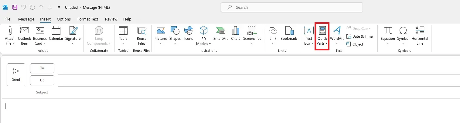This screenshot has height=123, width=460.
Task: Insert a SmartArt graphic
Action: [220, 34]
